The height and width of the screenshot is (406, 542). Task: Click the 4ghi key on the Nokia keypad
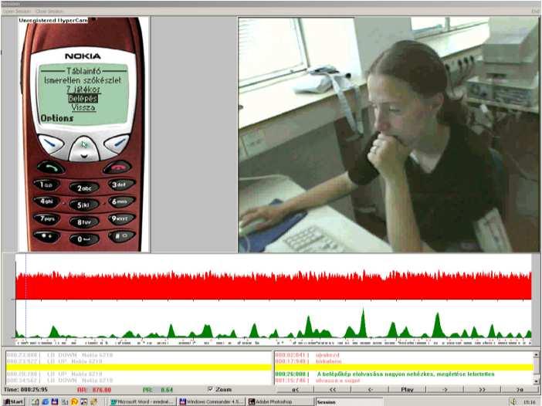click(46, 201)
